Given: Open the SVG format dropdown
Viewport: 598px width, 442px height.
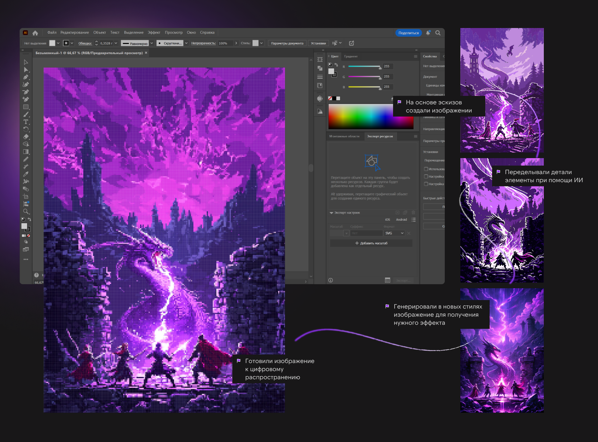Looking at the screenshot, I should click(394, 233).
